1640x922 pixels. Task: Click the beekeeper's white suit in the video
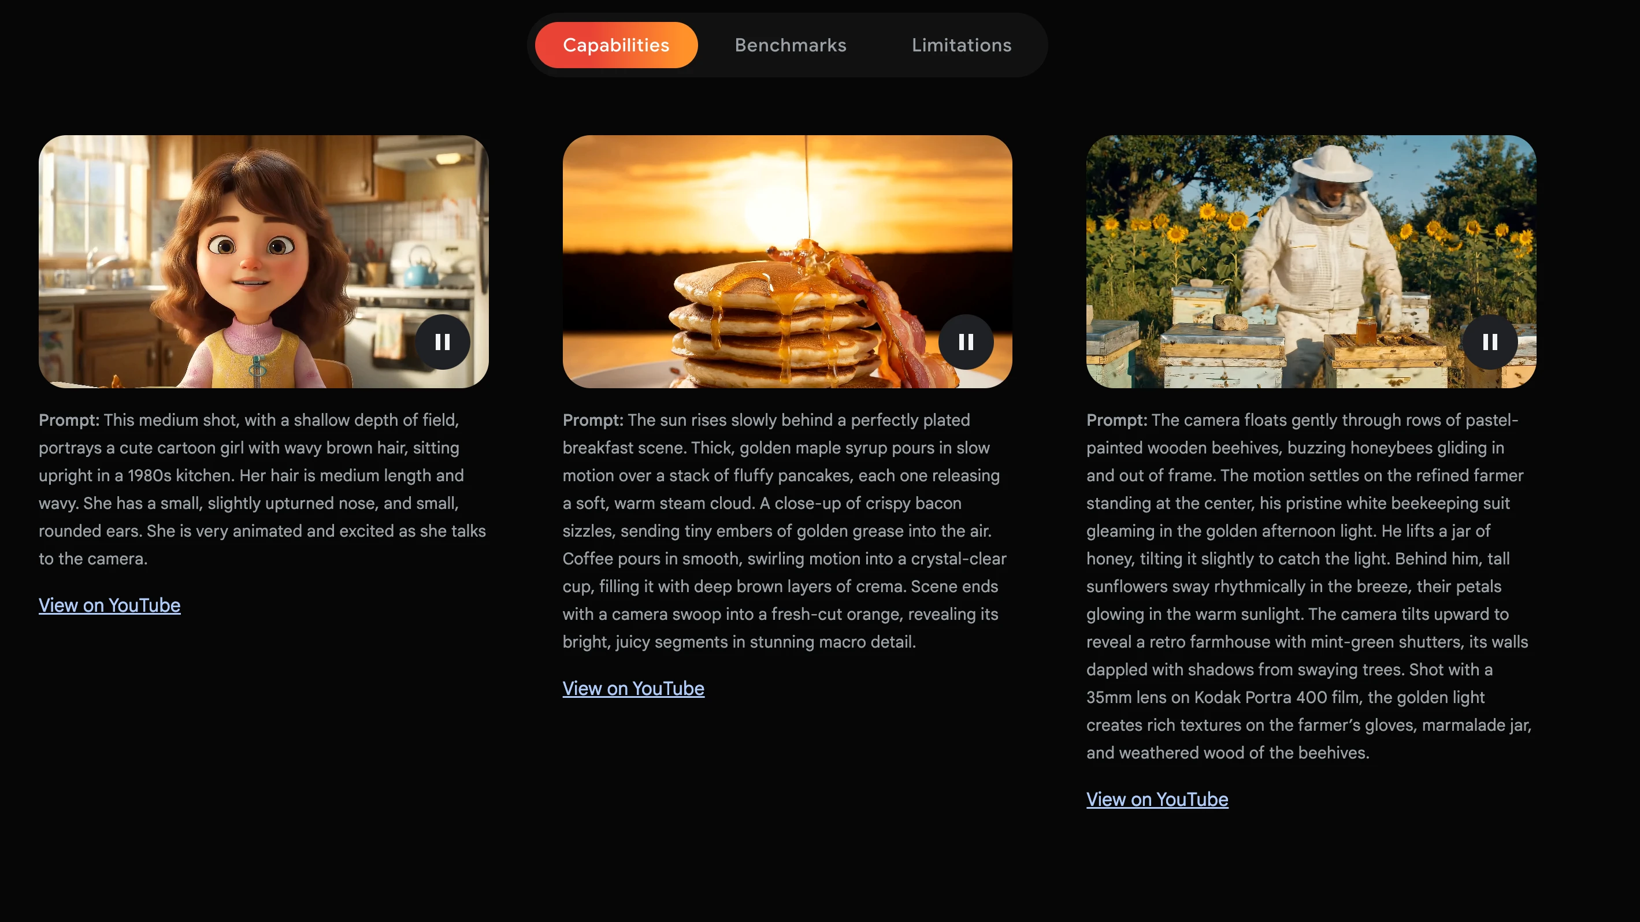point(1321,274)
